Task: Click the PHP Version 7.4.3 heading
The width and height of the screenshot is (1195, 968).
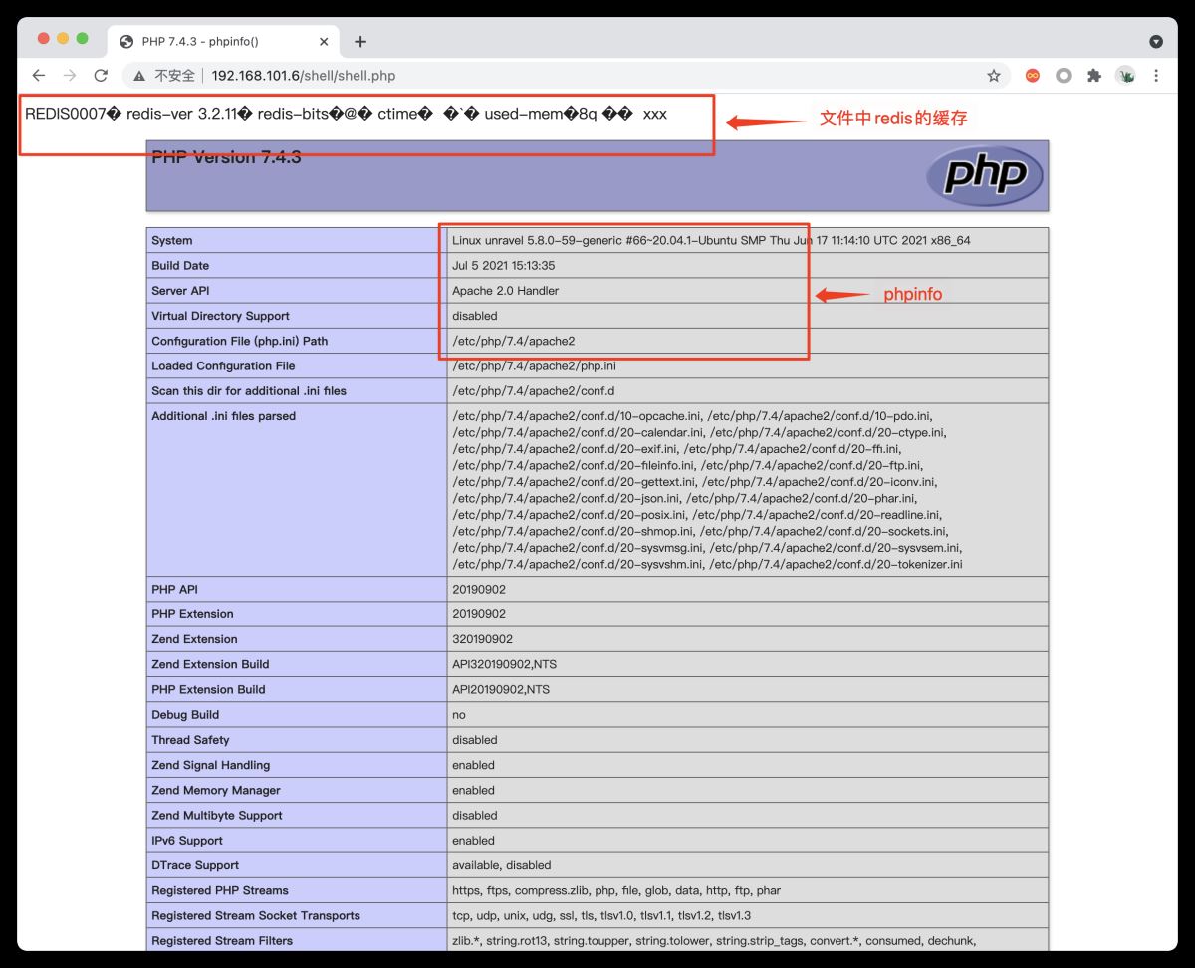Action: click(226, 157)
